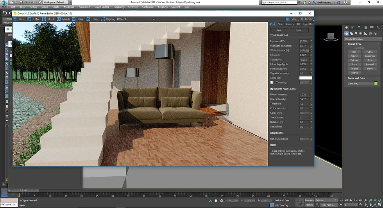Screen dimensions: 383x208
Task: Open the Modify tab in command panel
Action: pos(353,28)
